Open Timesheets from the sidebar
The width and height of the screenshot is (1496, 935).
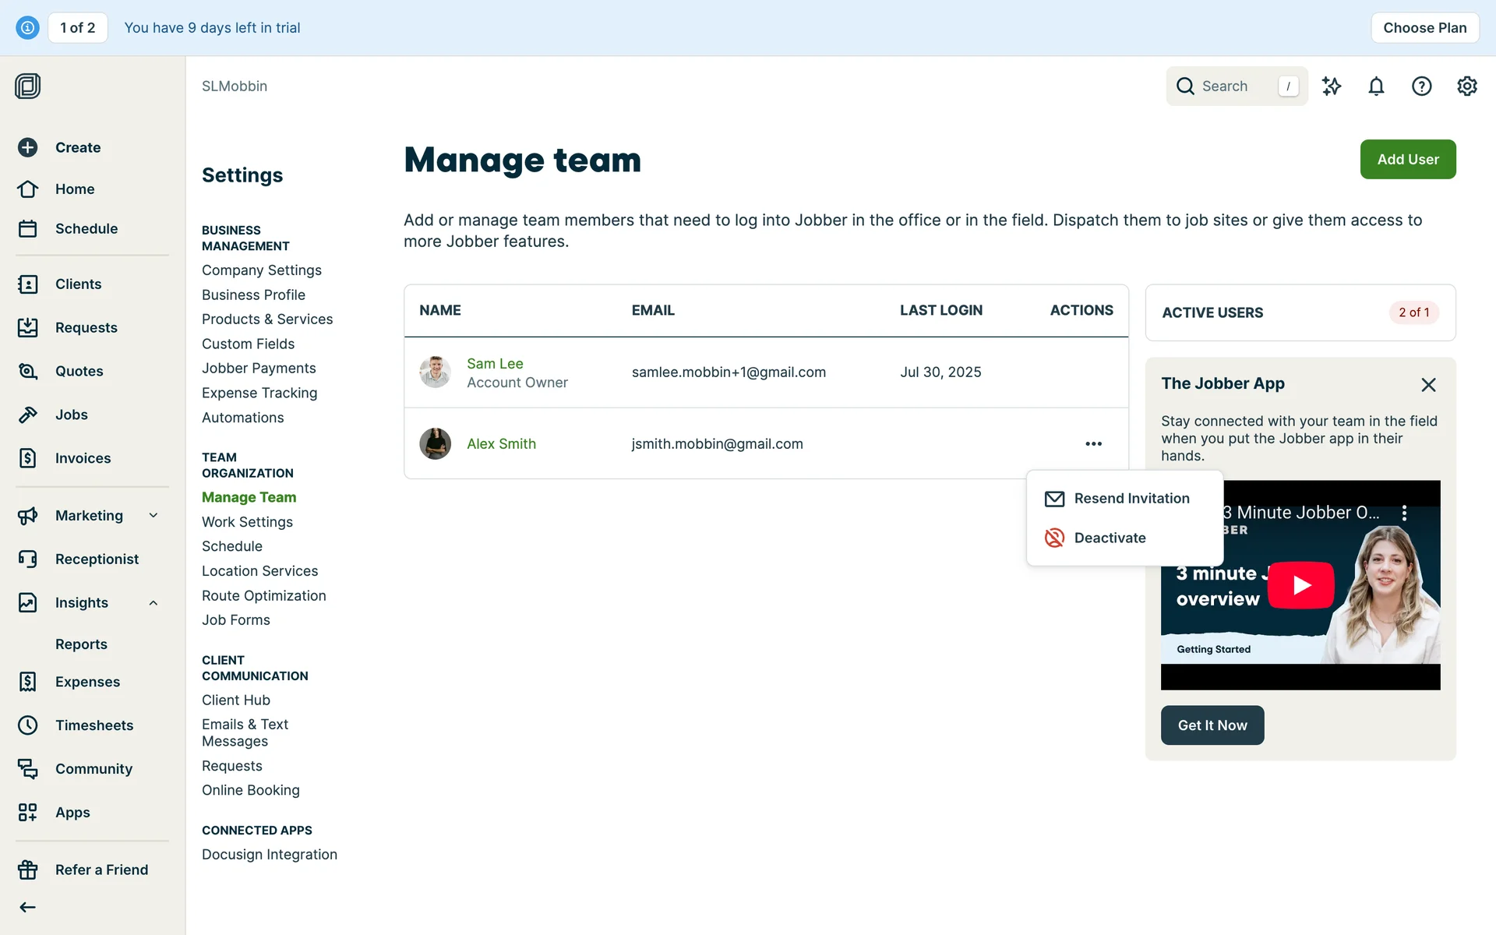(x=93, y=725)
